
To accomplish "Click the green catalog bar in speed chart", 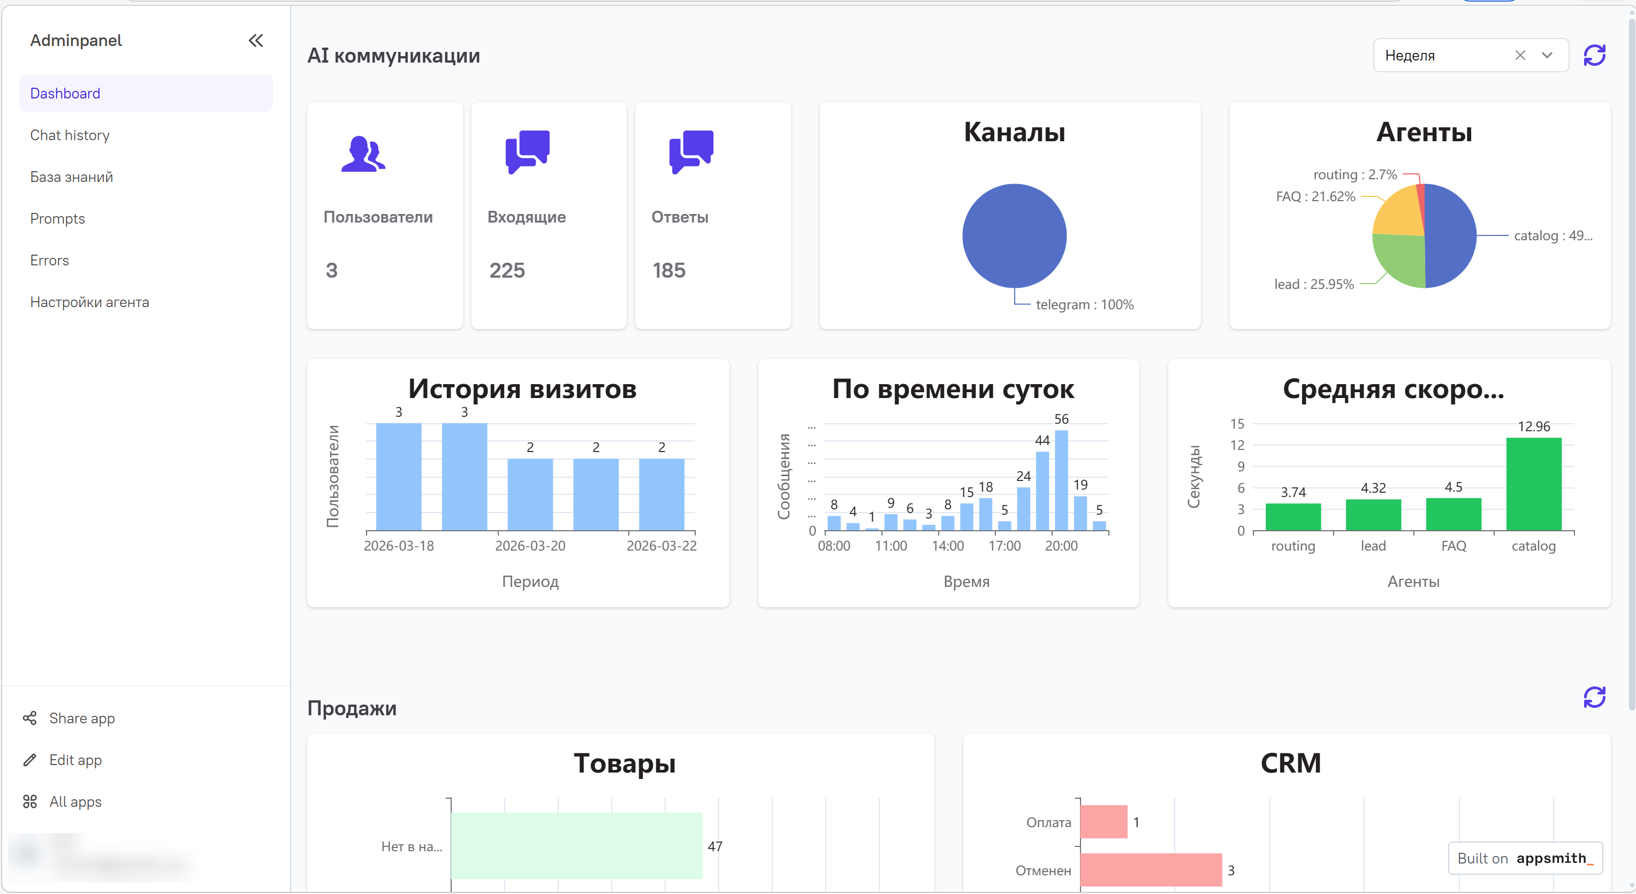I will [1533, 484].
